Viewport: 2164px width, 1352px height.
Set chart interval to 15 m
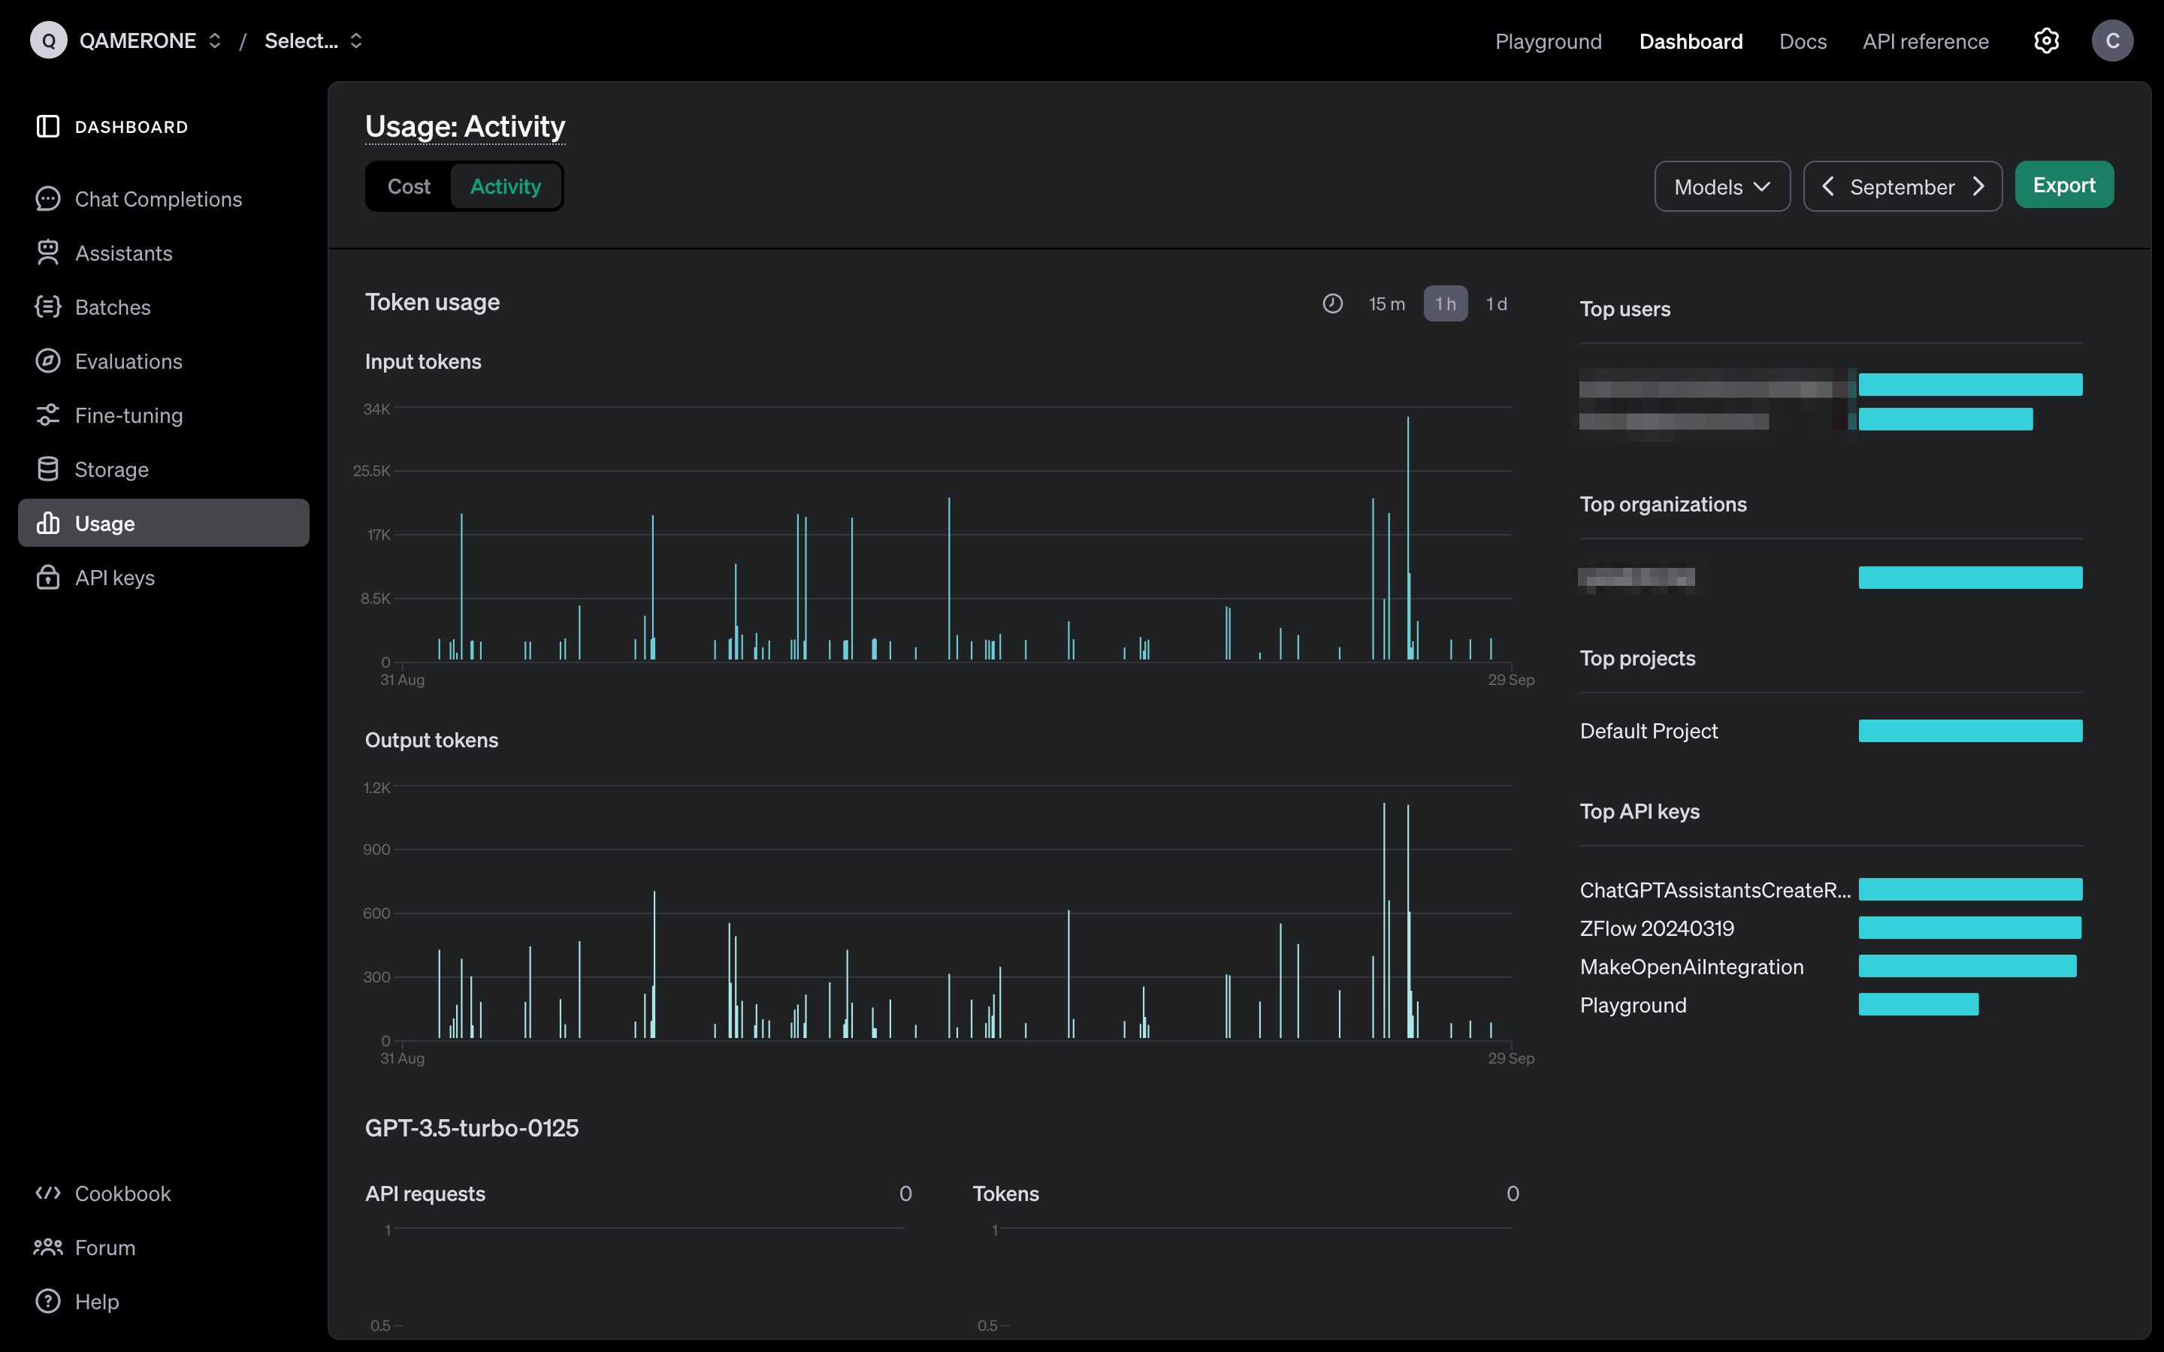(1386, 304)
